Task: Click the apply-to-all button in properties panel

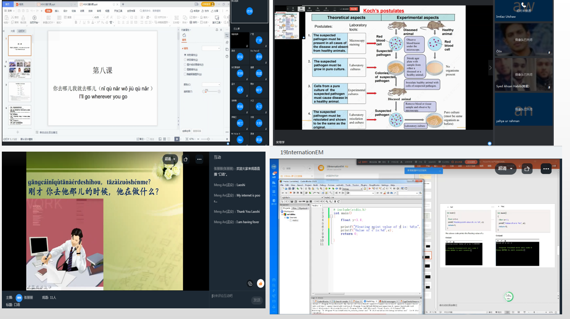Action: (x=185, y=131)
